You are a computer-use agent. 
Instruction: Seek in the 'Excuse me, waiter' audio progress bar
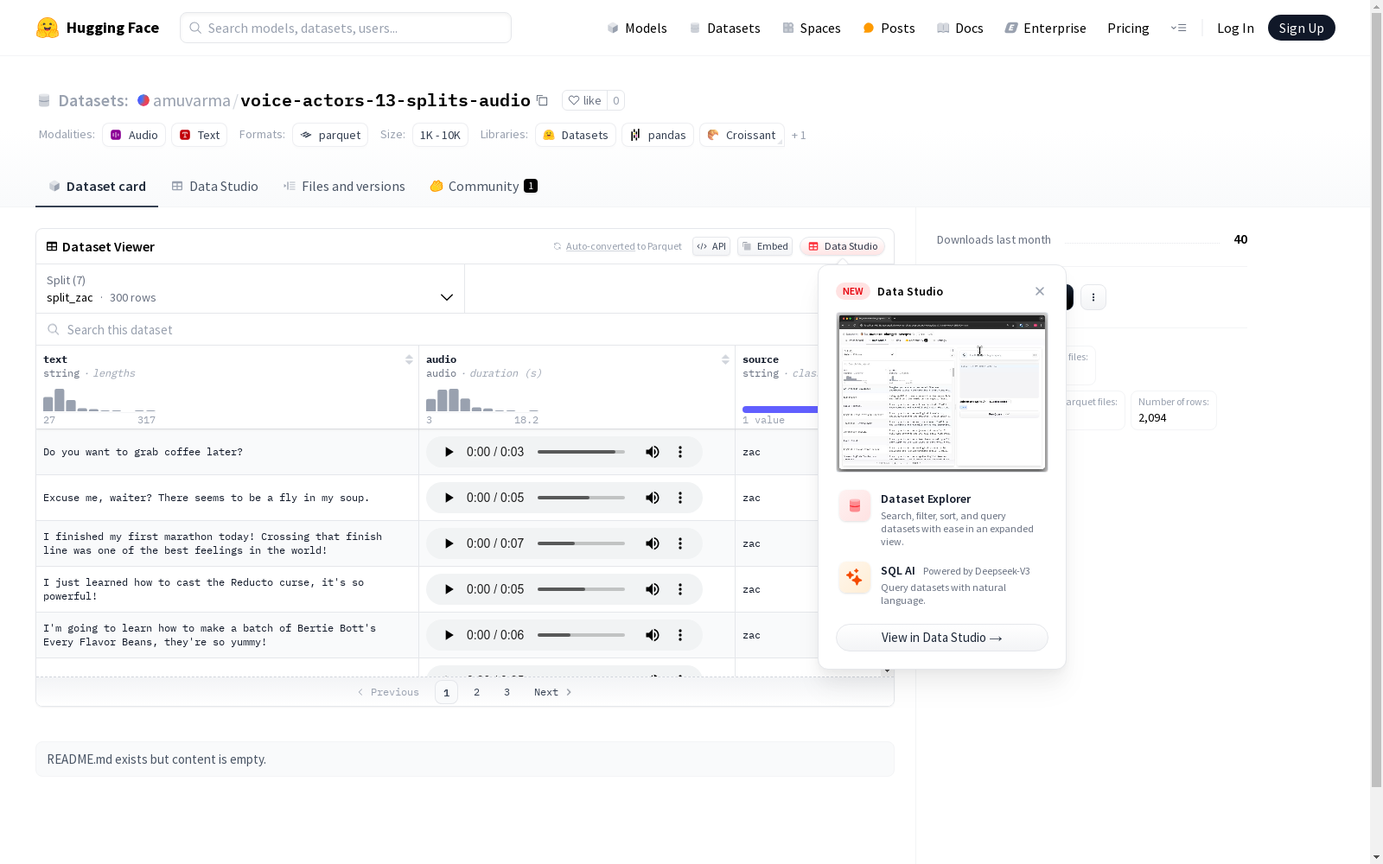(581, 498)
